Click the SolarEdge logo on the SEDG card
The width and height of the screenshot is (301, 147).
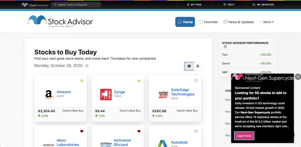click(x=163, y=94)
